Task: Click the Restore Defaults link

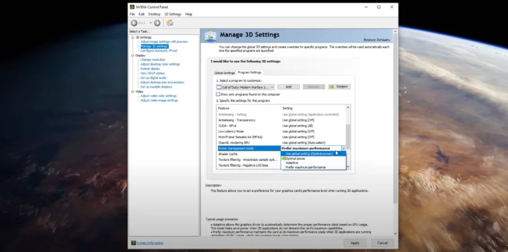Action: 376,40
